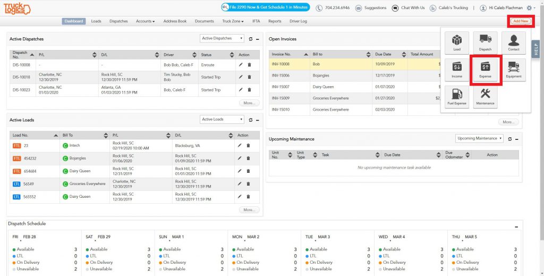The width and height of the screenshot is (544, 276).
Task: Open the Income tile
Action: 456,70
